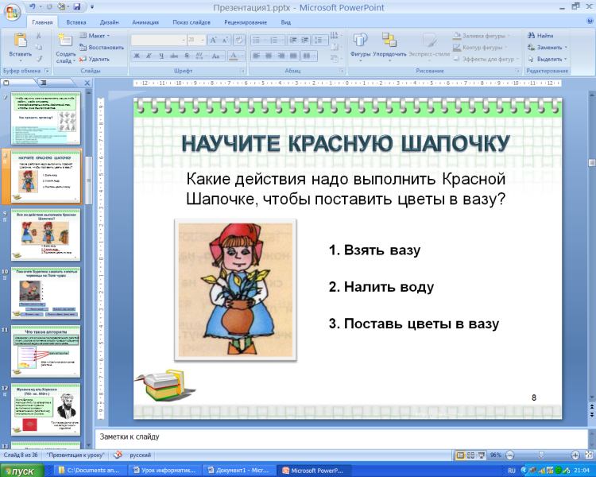This screenshot has height=477, width=596.
Task: Click the Decrease Font Size icon
Action: coord(225,40)
